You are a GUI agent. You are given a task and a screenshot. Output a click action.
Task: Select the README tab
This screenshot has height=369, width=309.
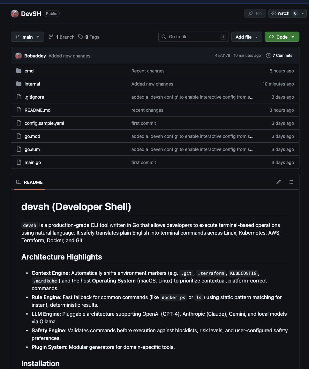(29, 182)
